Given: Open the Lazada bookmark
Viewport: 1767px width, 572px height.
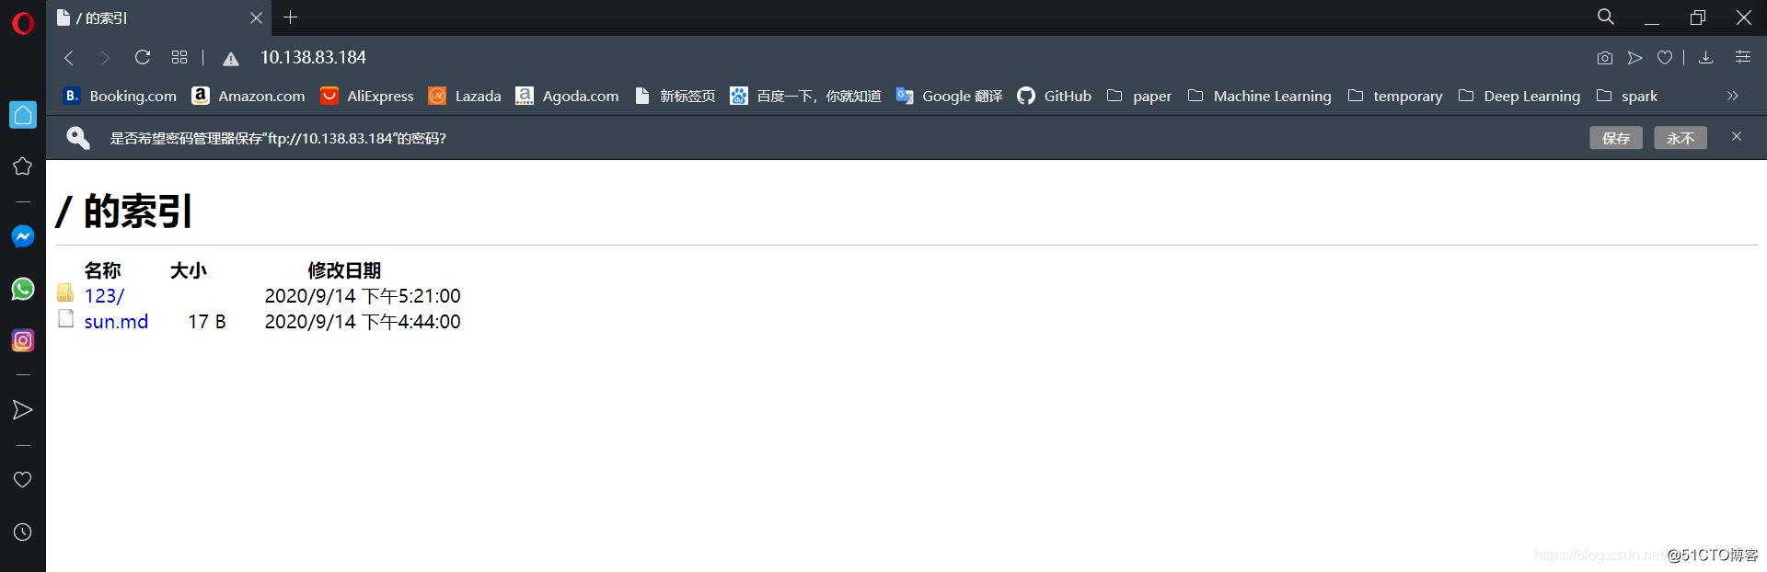Looking at the screenshot, I should tap(465, 96).
